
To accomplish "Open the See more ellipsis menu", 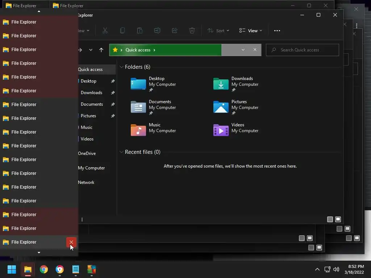I will coord(277,31).
